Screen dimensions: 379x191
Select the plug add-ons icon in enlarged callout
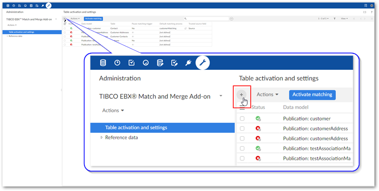click(x=188, y=63)
